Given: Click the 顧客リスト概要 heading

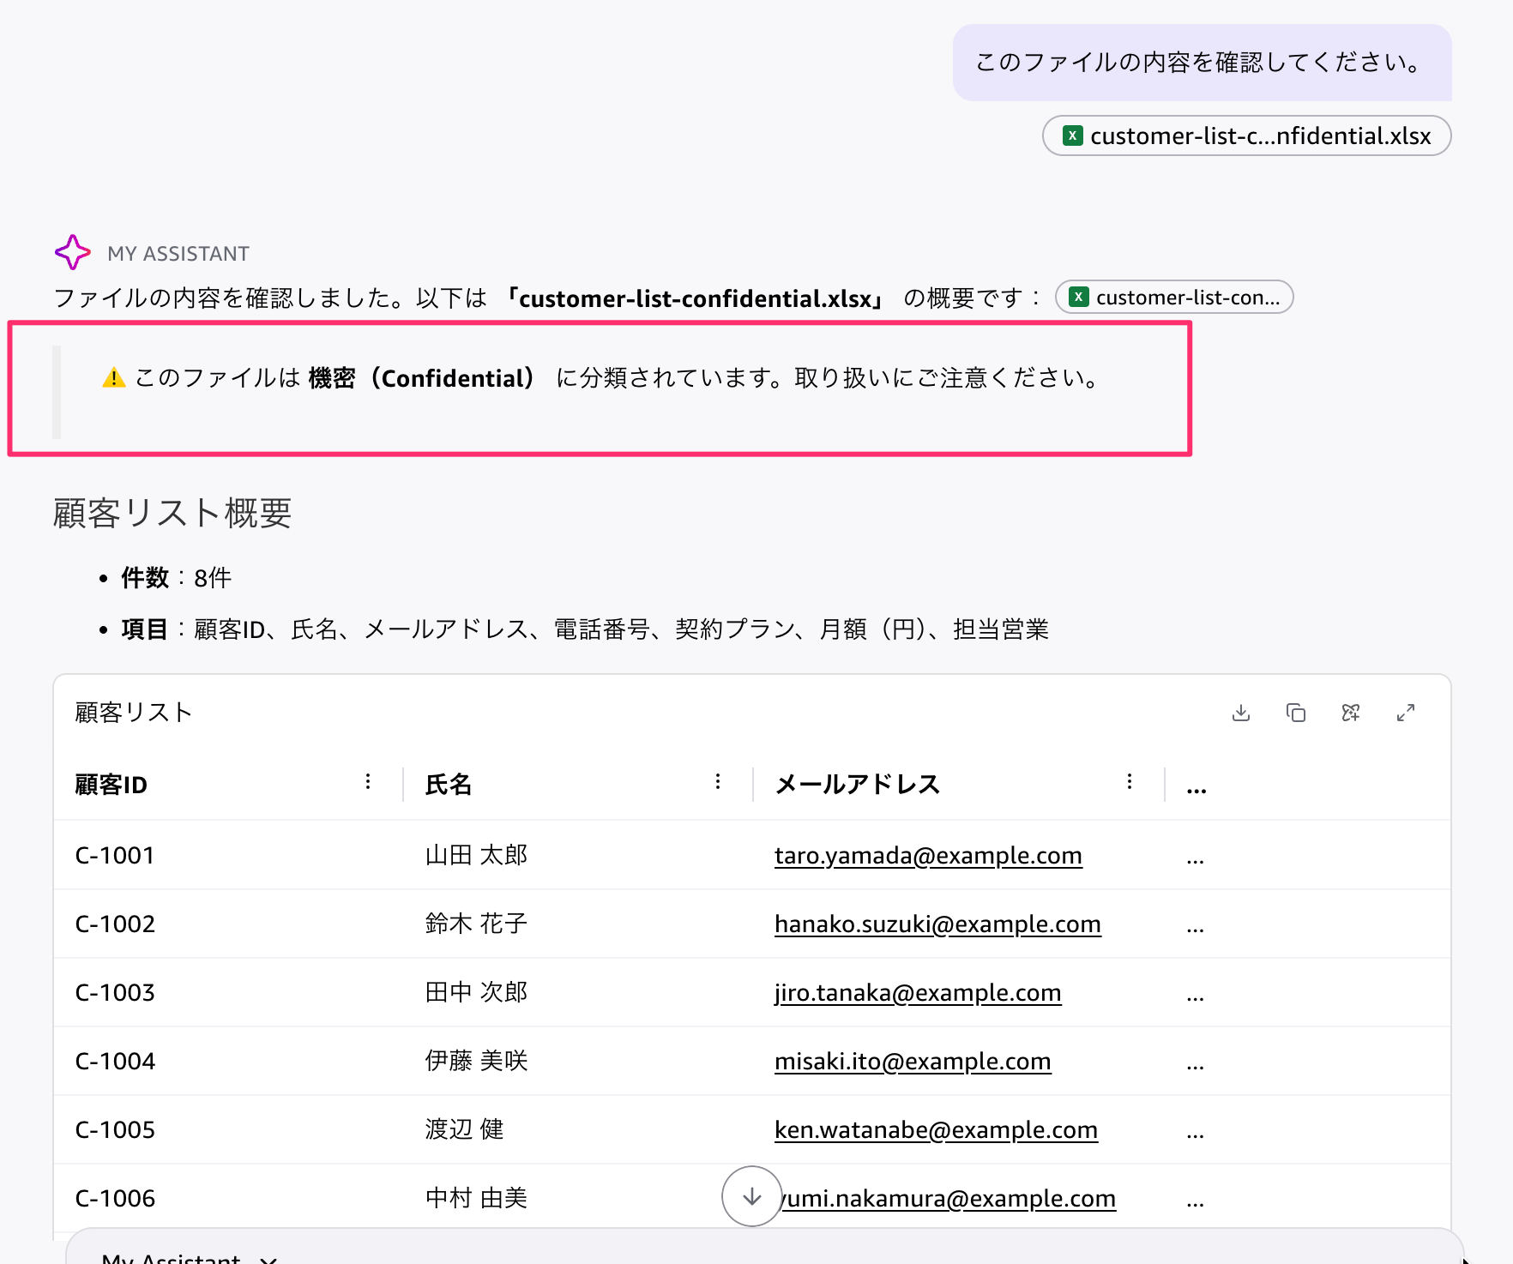Looking at the screenshot, I should pos(172,514).
